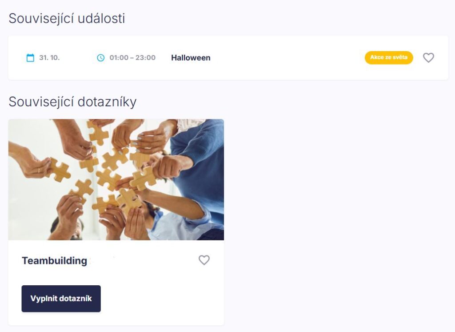Image resolution: width=455 pixels, height=332 pixels.
Task: Open the Teambuilding puzzle photo thumbnail
Action: click(x=116, y=179)
